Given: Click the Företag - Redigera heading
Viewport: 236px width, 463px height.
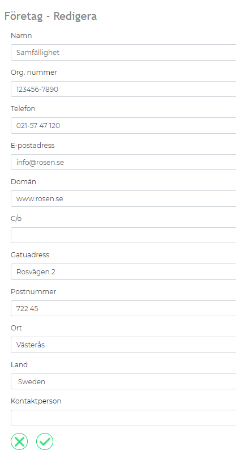Looking at the screenshot, I should click(50, 16).
